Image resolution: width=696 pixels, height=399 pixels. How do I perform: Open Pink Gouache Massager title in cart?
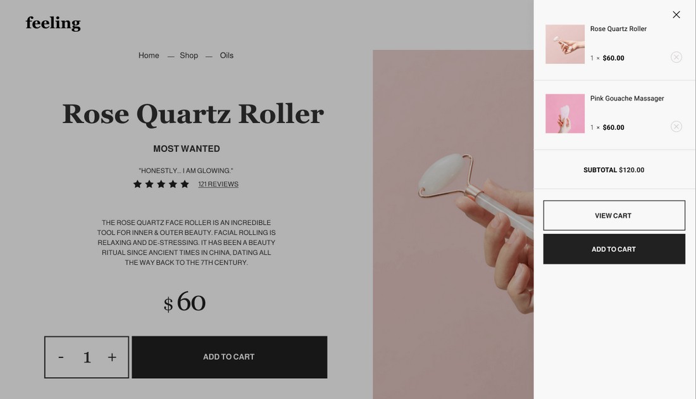tap(627, 98)
